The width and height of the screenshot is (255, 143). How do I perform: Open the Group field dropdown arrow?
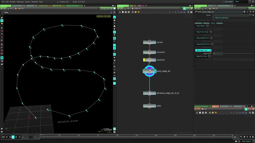[250, 15]
